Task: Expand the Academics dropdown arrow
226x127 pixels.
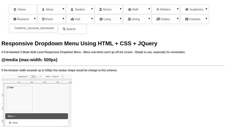Action: pyautogui.click(x=207, y=9)
